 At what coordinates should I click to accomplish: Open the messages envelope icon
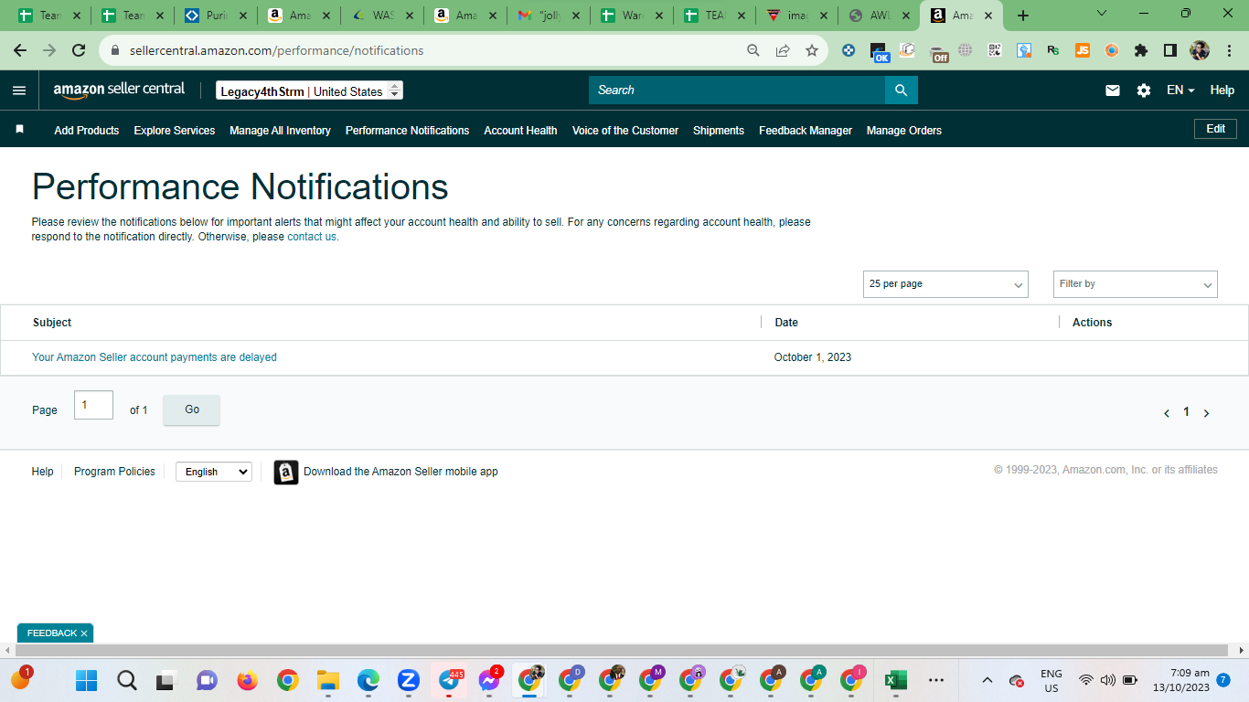(1113, 90)
